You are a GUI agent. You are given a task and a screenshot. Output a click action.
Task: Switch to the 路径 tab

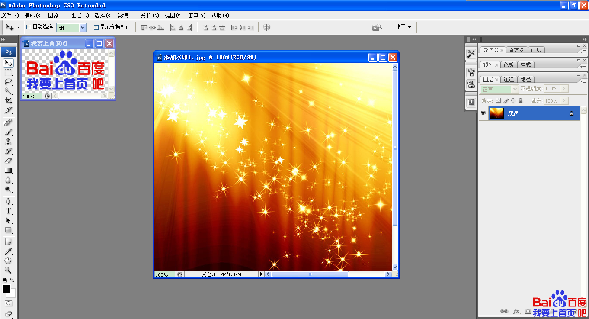[x=525, y=80]
